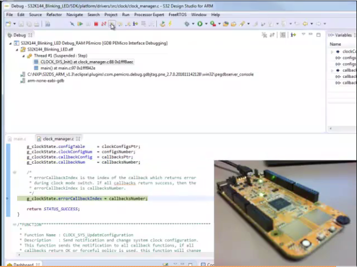Click Remove All Terminated Launches in Debug view

click(264, 35)
